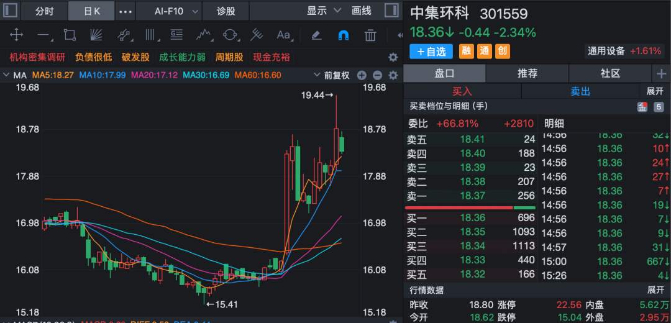Add stock via +自选 button
This screenshot has width=671, height=323.
(431, 52)
